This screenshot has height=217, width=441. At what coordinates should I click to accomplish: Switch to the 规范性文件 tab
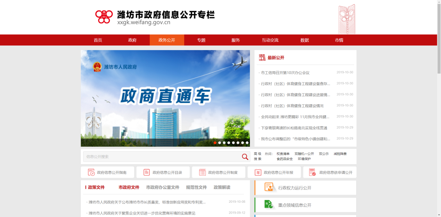coord(196,187)
